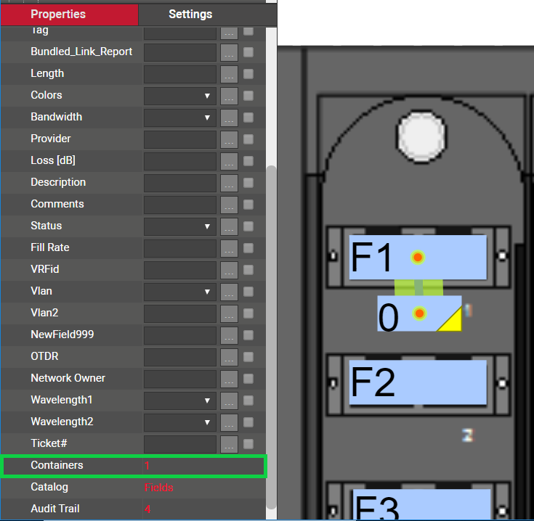Select the orange dot on the F1 slot

[x=418, y=258]
